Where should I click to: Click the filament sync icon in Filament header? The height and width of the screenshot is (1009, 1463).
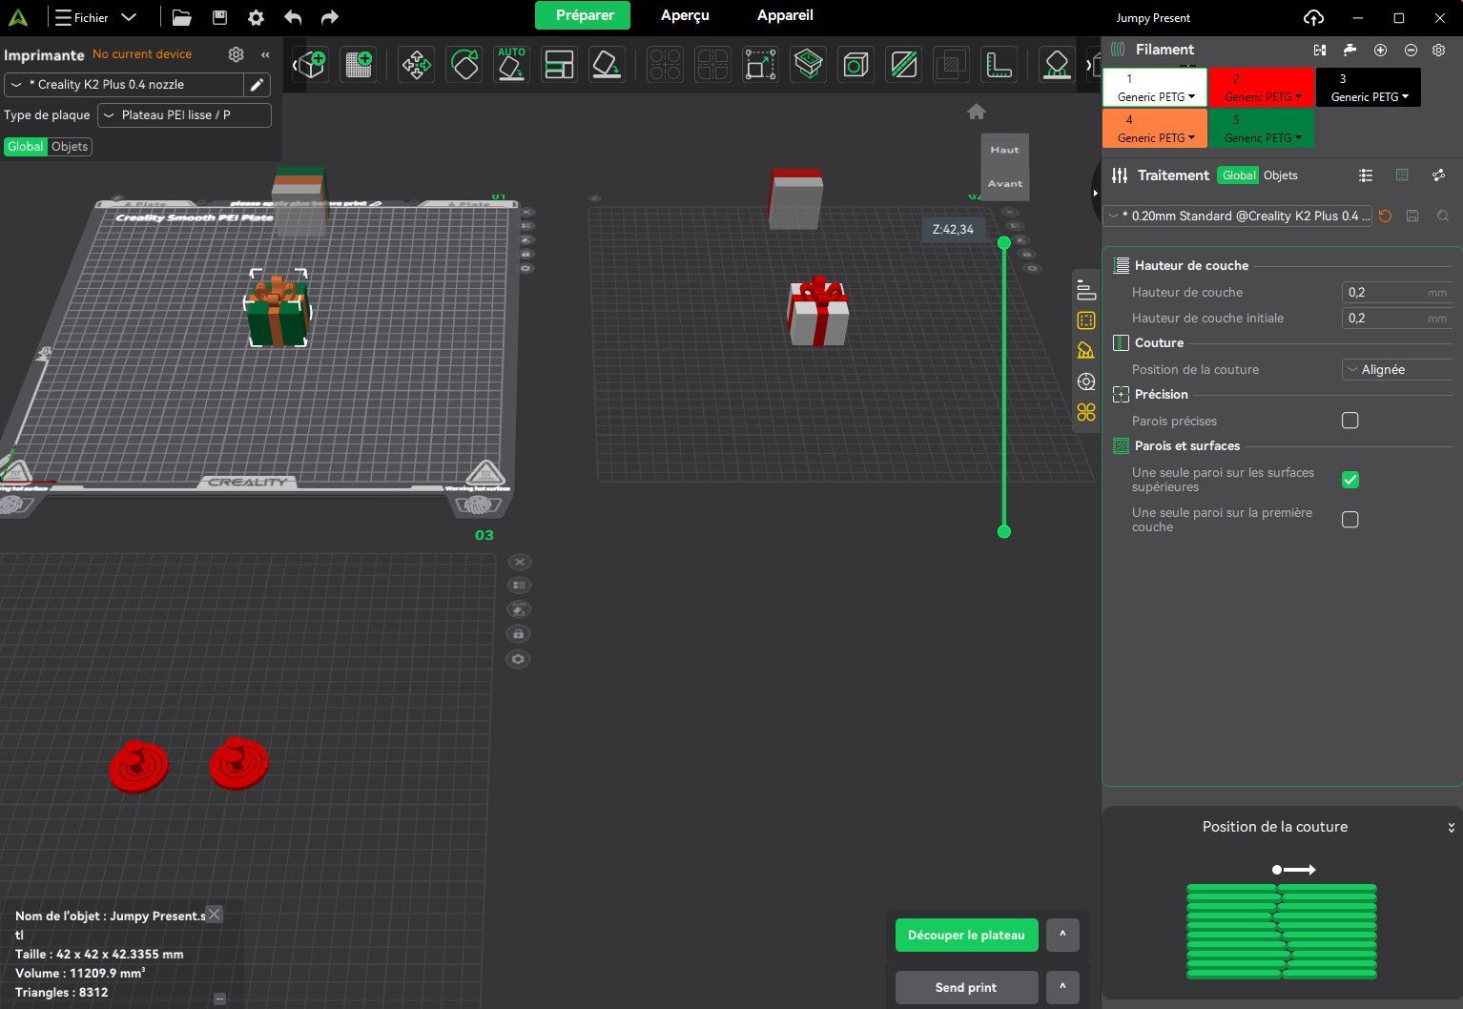1320,50
